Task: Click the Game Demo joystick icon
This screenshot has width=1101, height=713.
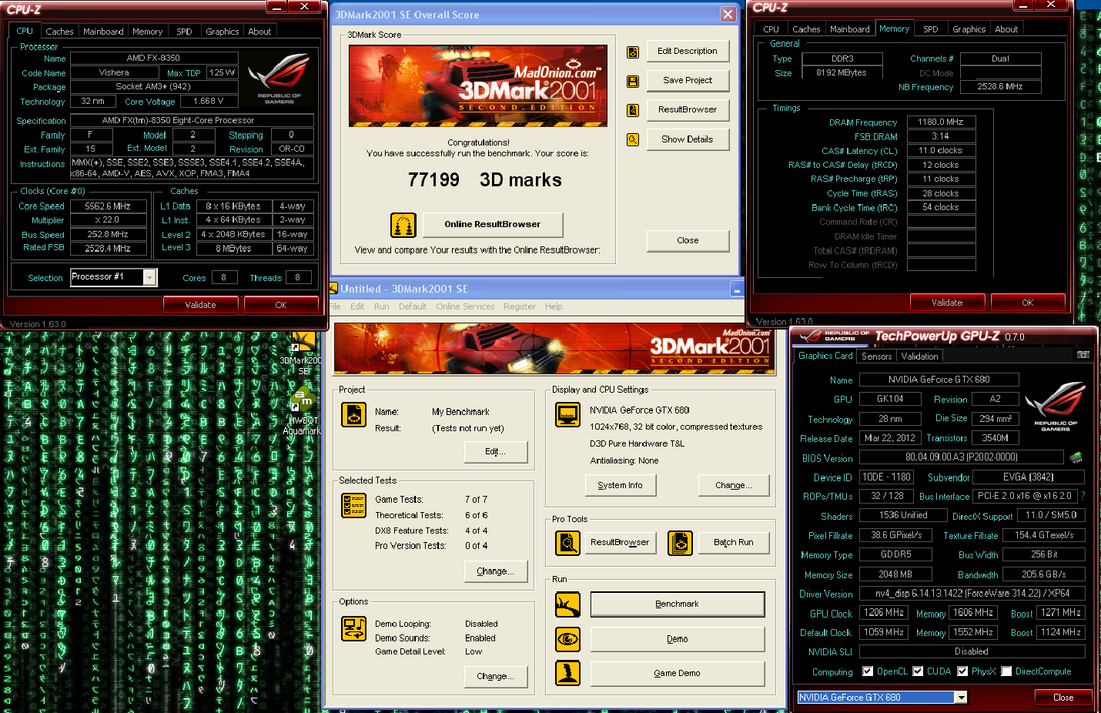Action: [567, 673]
